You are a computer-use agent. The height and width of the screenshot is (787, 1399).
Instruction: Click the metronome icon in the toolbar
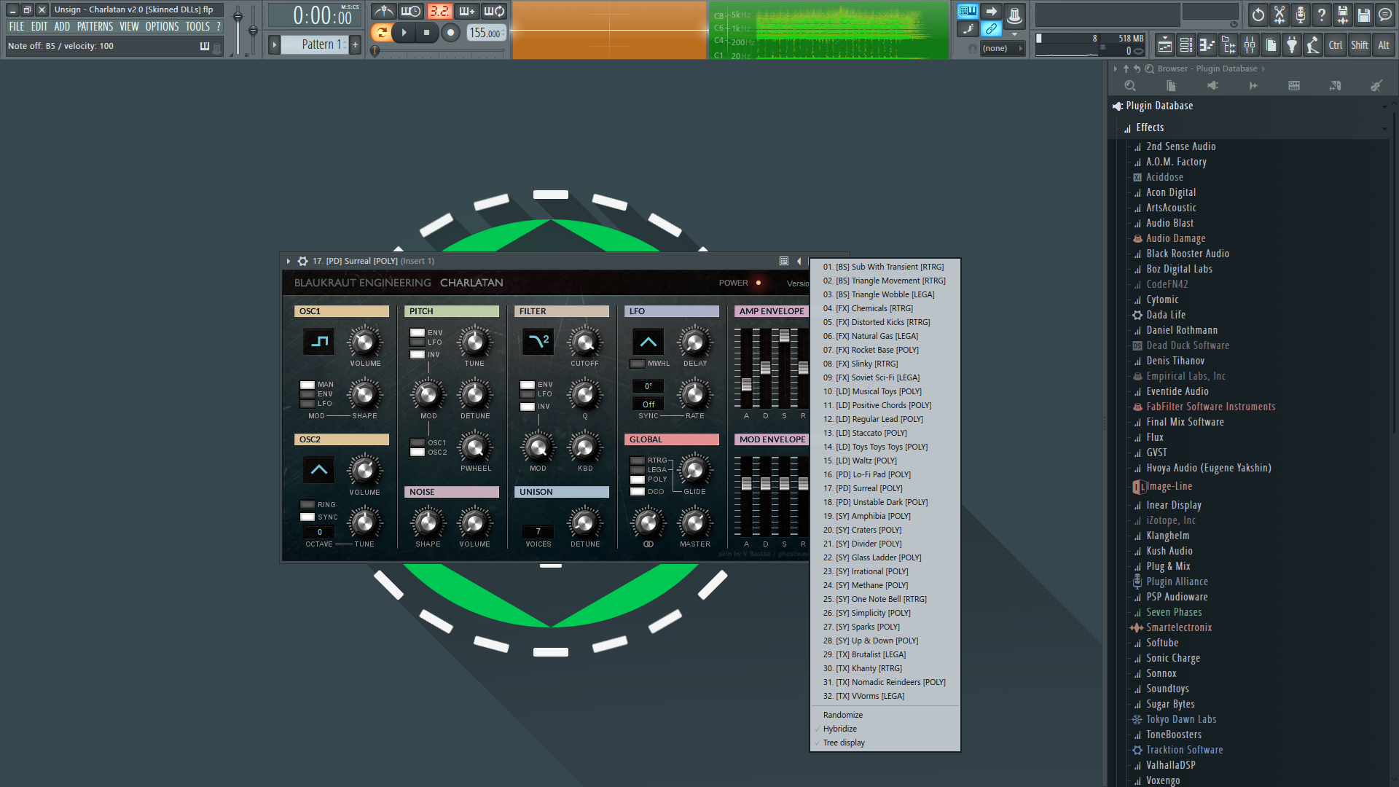click(383, 11)
